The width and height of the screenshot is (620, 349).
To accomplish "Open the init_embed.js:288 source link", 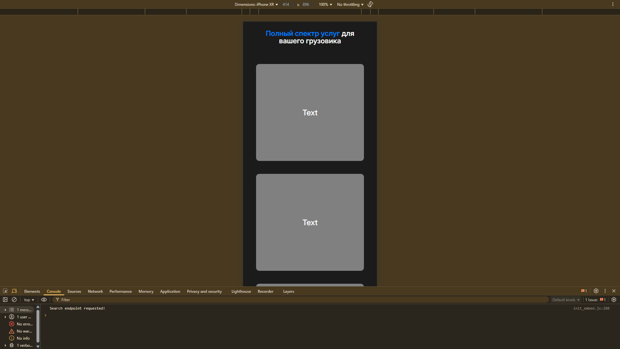I will tap(591, 308).
